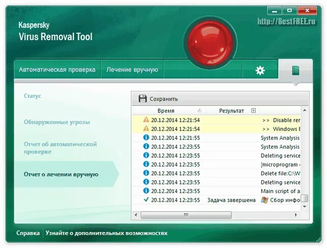Viewport: 327px width, 248px height.
Task: Click info icon at 12:21:55 row
Action: coord(146,137)
